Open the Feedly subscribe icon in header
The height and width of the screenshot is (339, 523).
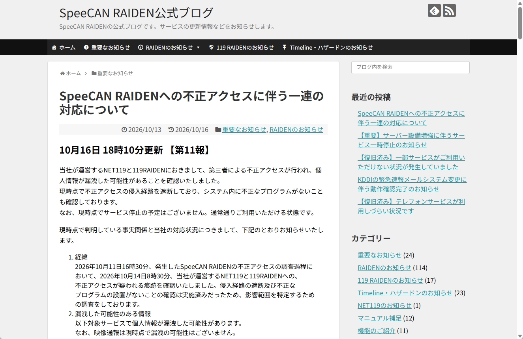(x=434, y=10)
